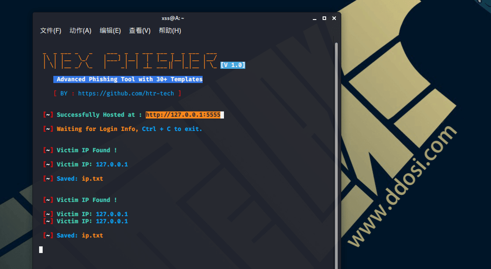The image size is (491, 269).
Task: Click the terminal title xss@A:~
Action: pos(173,18)
